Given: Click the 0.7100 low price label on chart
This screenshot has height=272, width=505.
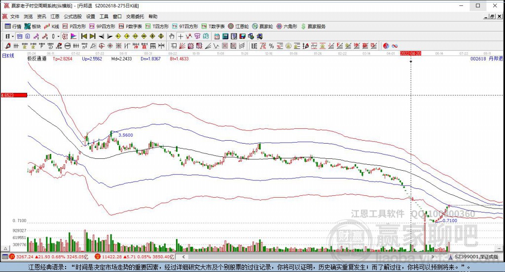Looking at the screenshot, I should [x=450, y=221].
